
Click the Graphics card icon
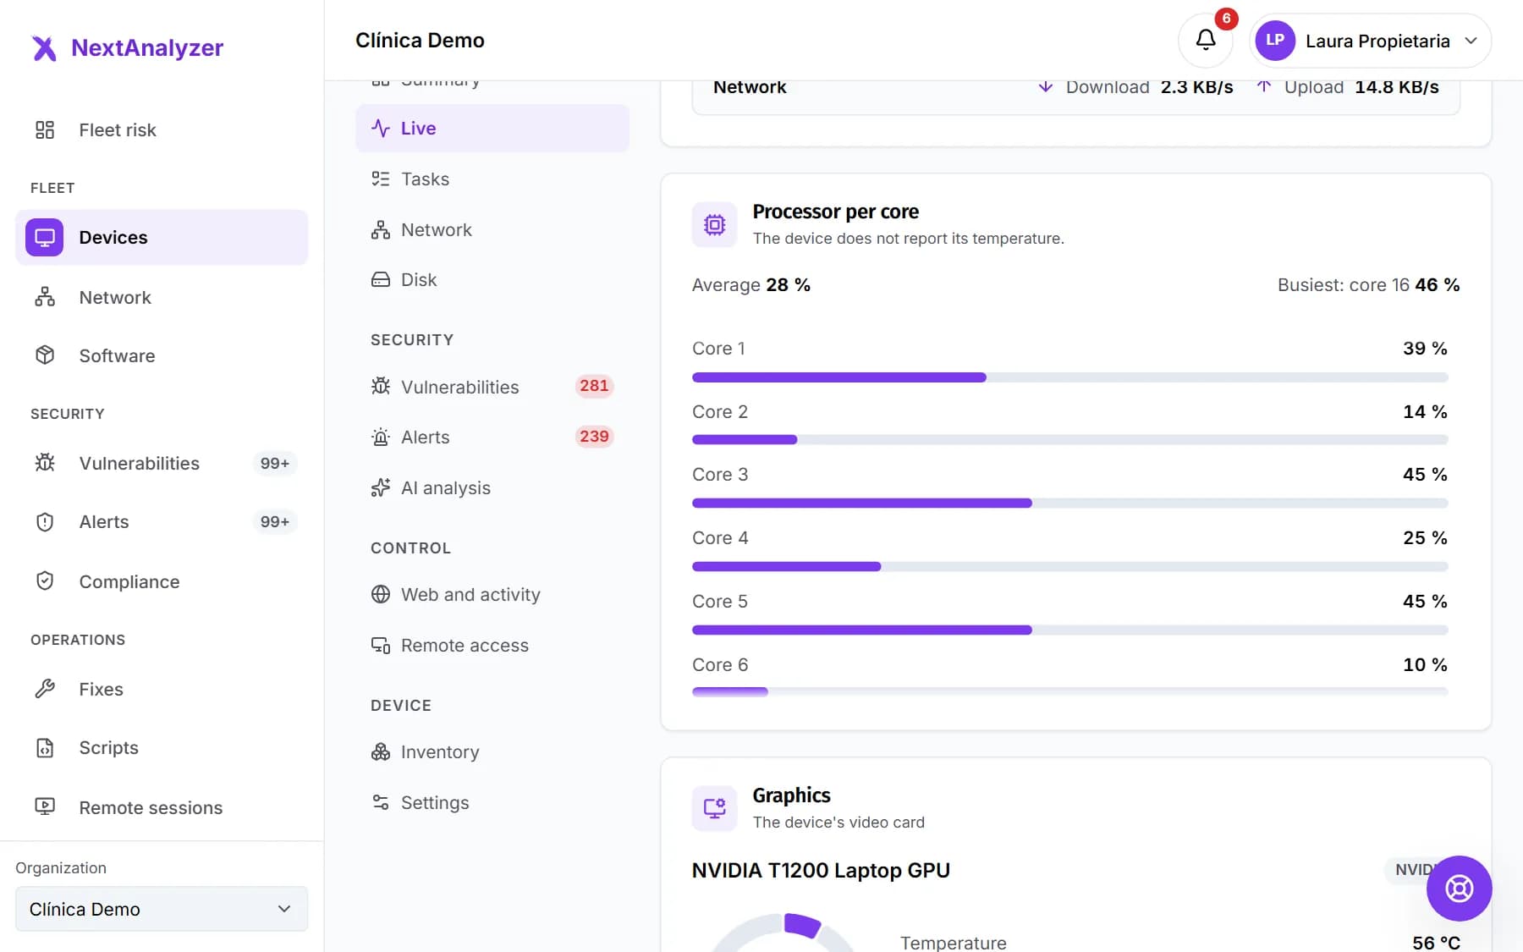[714, 808]
